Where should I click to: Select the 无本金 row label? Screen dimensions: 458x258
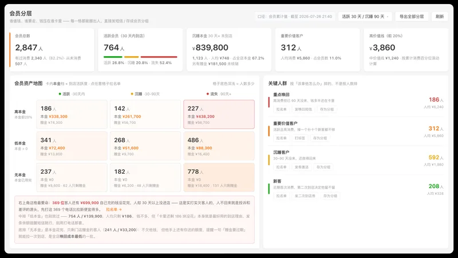(20, 175)
